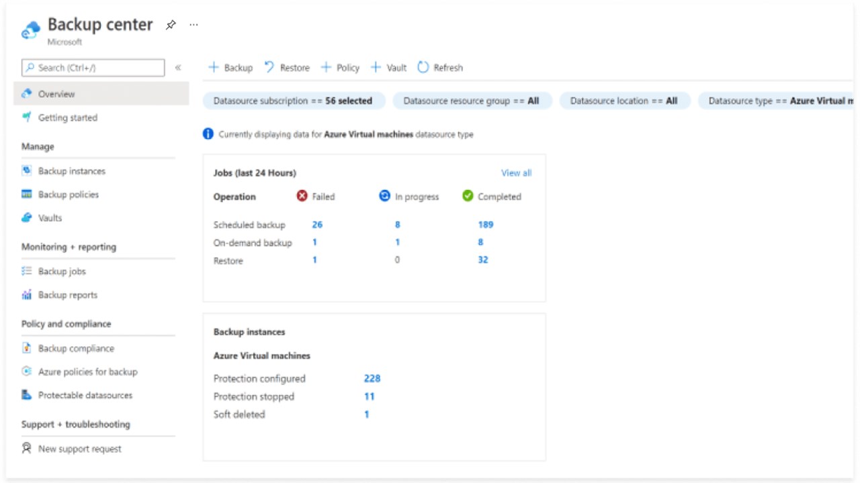Open the Datasource location filter
Image resolution: width=860 pixels, height=483 pixels.
[624, 101]
